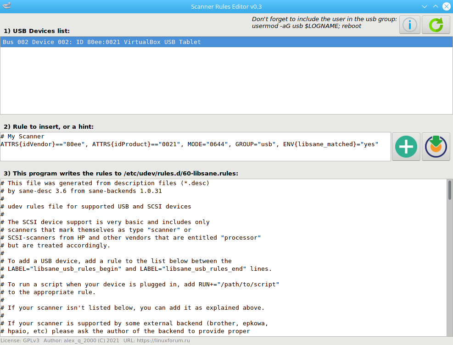Add the rule using green plus icon

406,147
